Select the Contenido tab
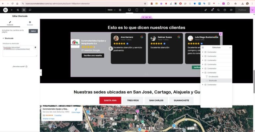This screenshot has height=132, width=255. [10, 23]
